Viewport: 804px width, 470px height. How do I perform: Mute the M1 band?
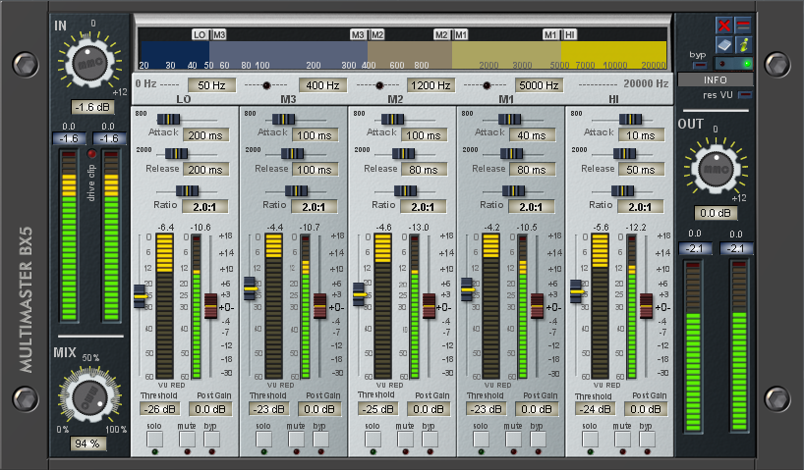[x=513, y=439]
